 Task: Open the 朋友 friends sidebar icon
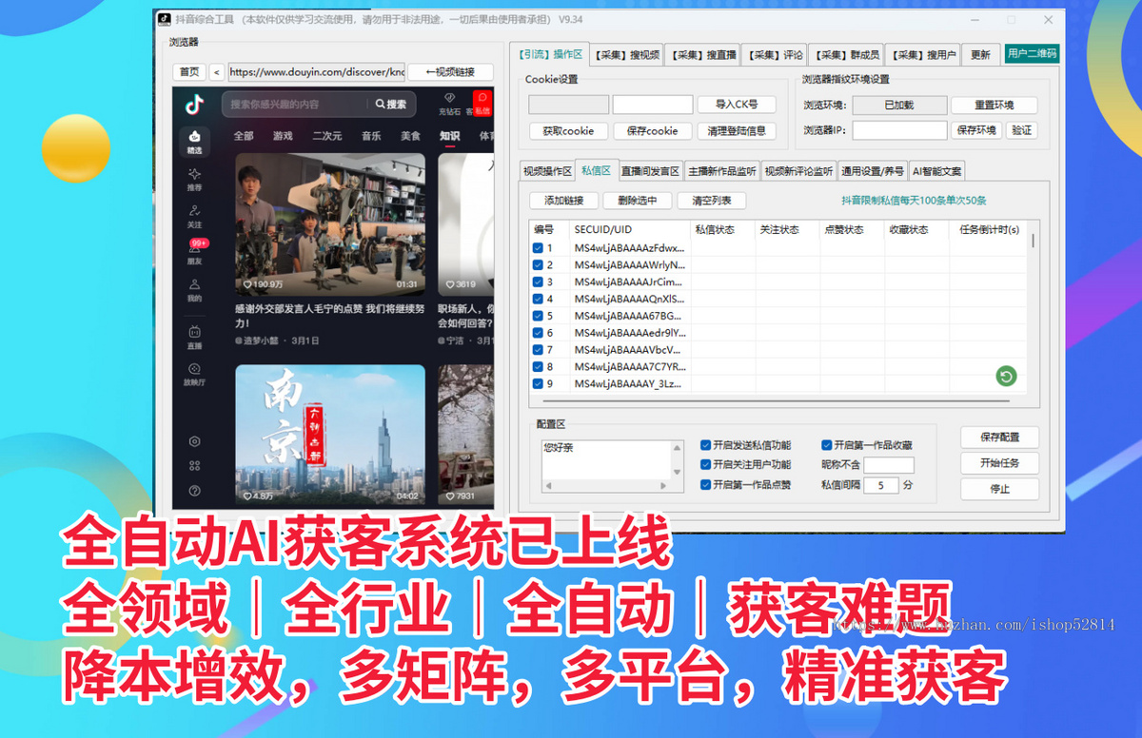194,252
